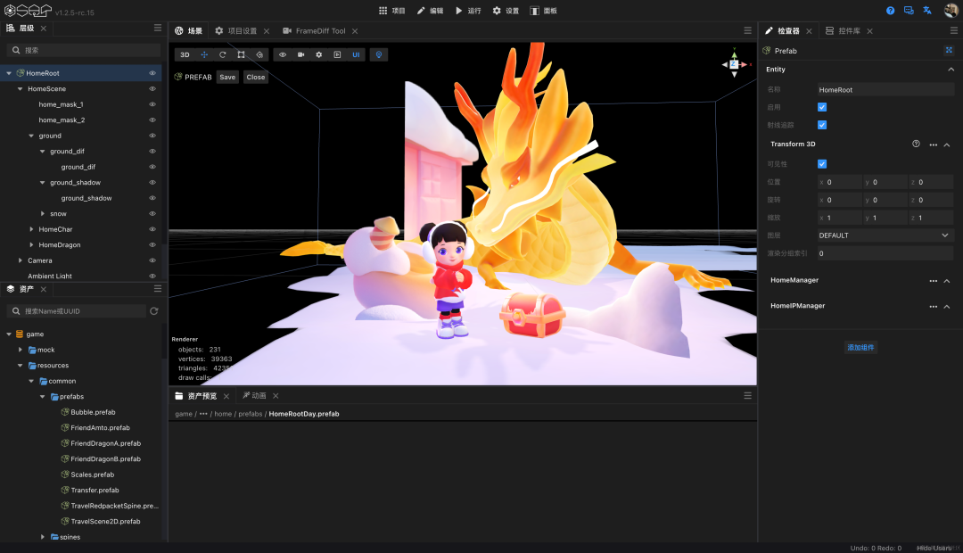The width and height of the screenshot is (963, 553).
Task: Collapse the Entity section
Action: [951, 70]
